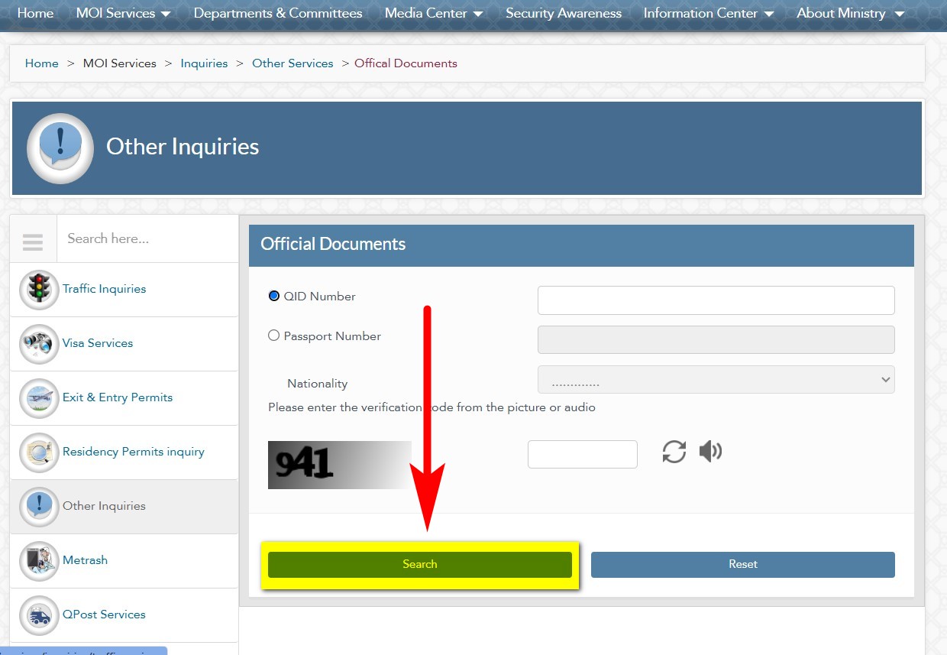
Task: Click the QPost Services truck icon
Action: point(39,615)
